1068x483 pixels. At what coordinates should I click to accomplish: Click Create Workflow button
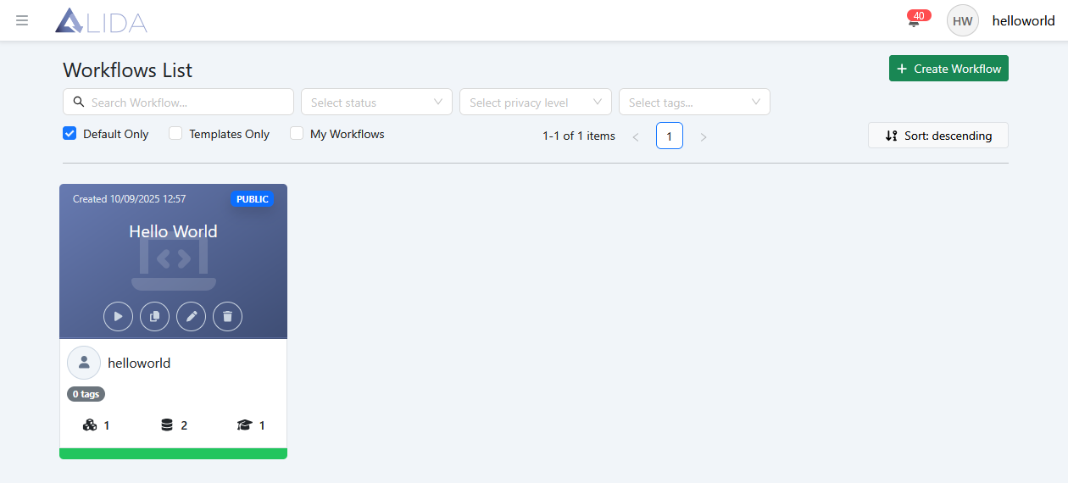tap(948, 69)
